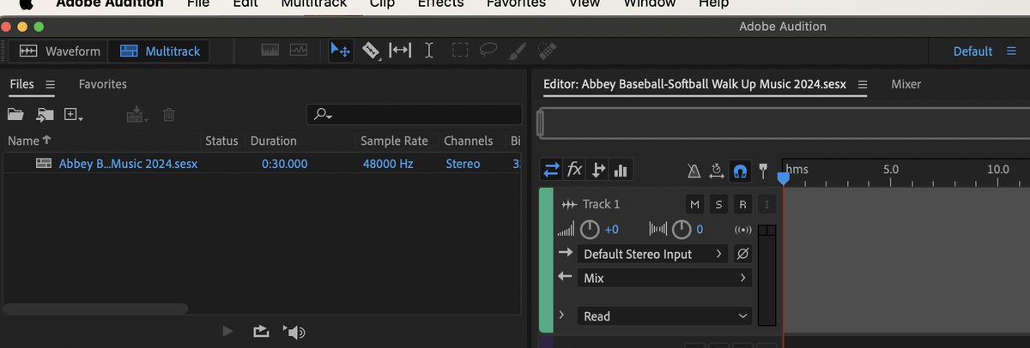Switch to Waveform editor view

[59, 51]
